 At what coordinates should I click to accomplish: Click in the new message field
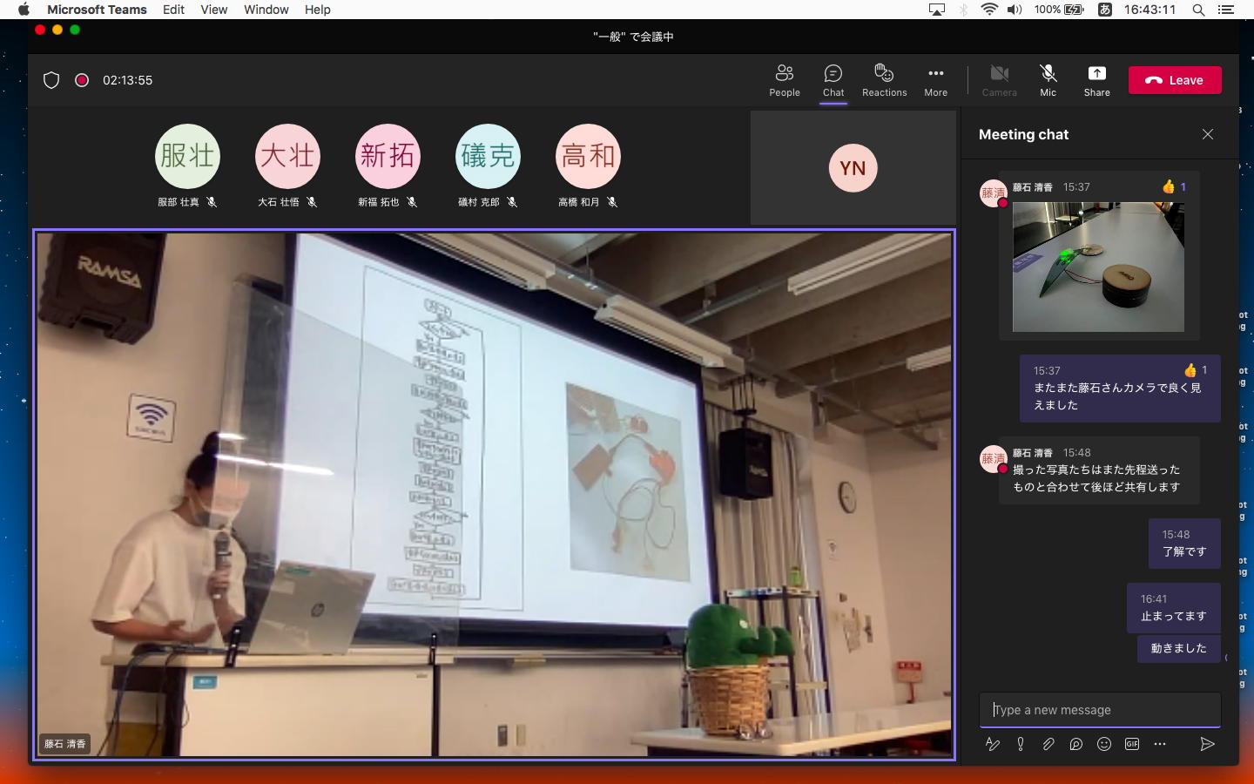click(1100, 710)
